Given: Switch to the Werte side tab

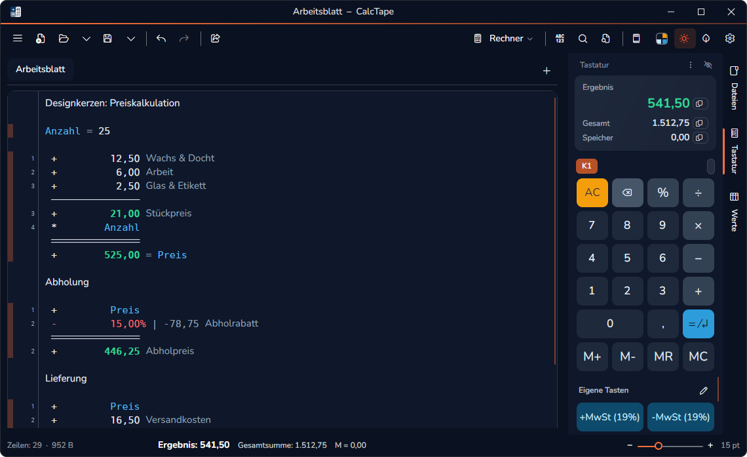Looking at the screenshot, I should pos(734,212).
